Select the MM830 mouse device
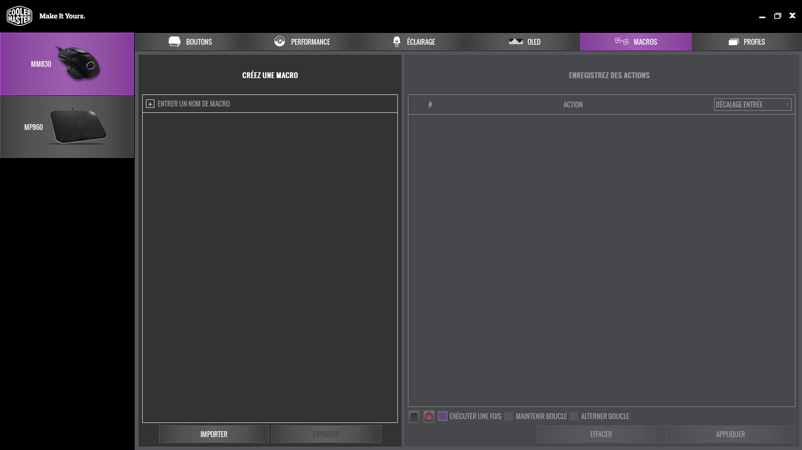The image size is (802, 450). tap(67, 64)
